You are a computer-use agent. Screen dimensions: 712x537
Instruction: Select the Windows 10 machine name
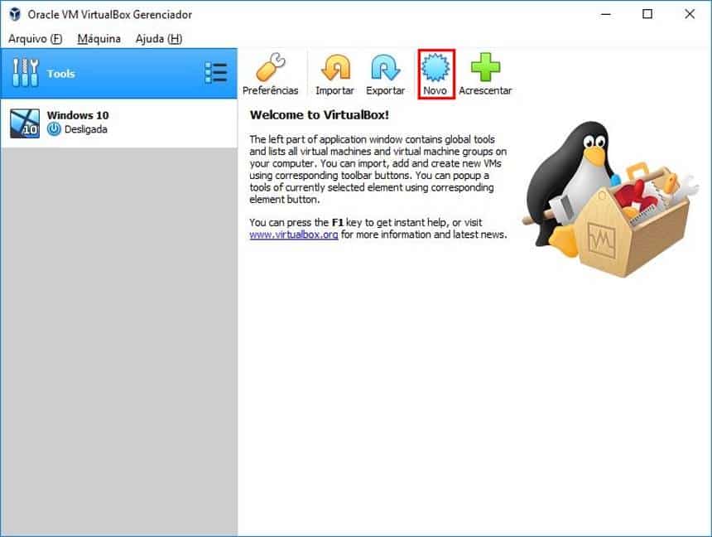coord(78,115)
